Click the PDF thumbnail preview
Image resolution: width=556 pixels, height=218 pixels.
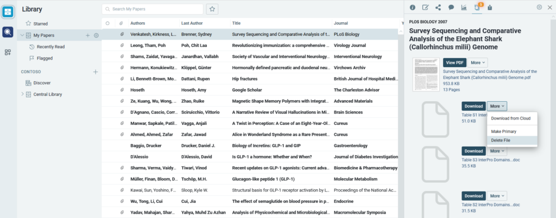tap(425, 74)
